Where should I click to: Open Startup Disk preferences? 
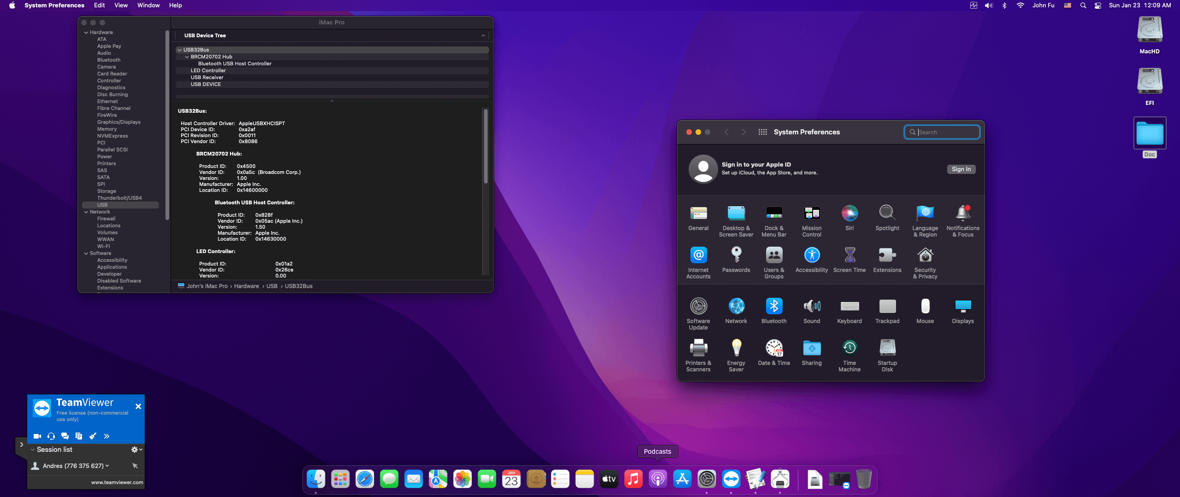point(887,356)
